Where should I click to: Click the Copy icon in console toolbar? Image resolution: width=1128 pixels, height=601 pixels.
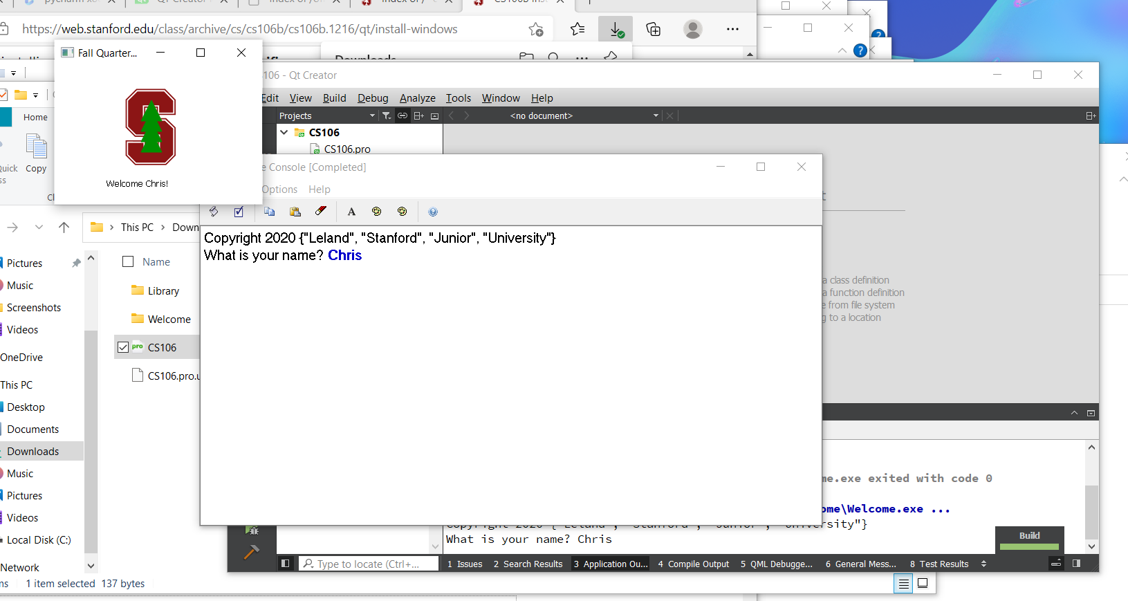click(270, 212)
